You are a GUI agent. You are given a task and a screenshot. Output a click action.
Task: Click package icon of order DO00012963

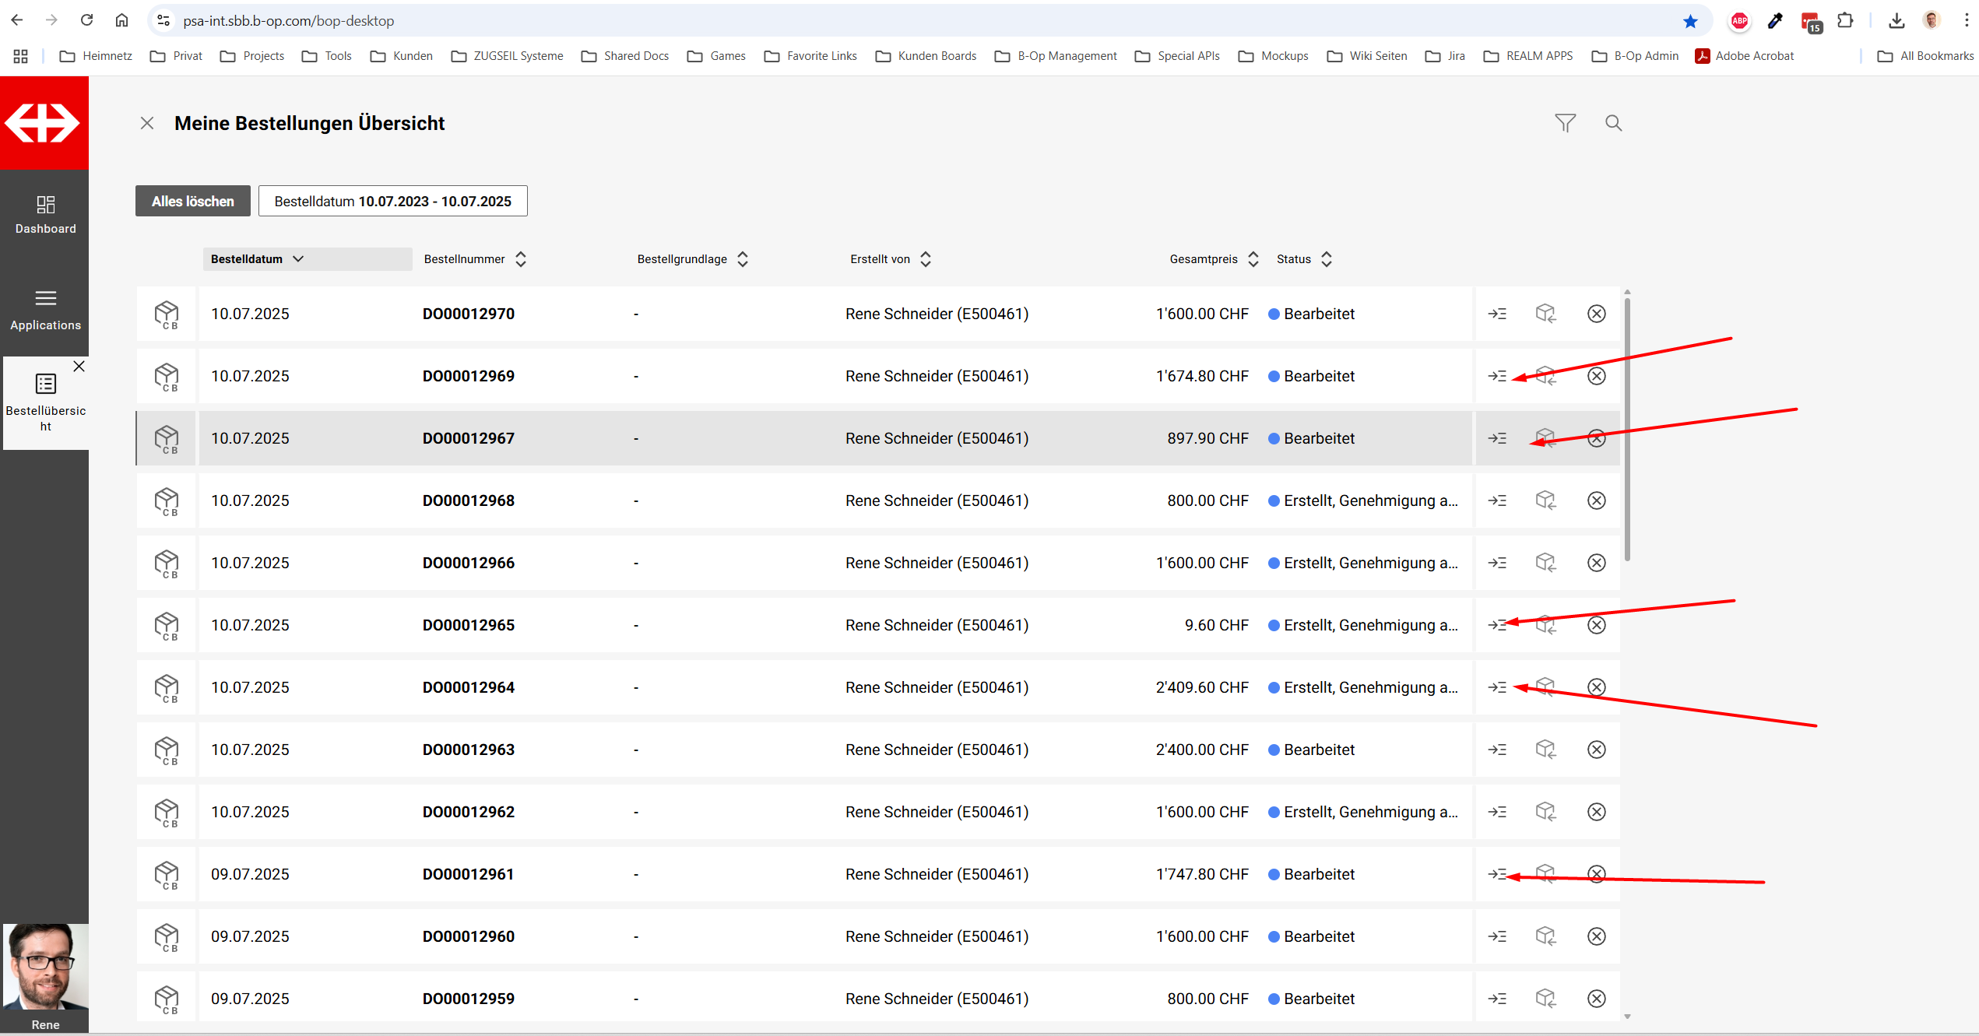(x=166, y=750)
